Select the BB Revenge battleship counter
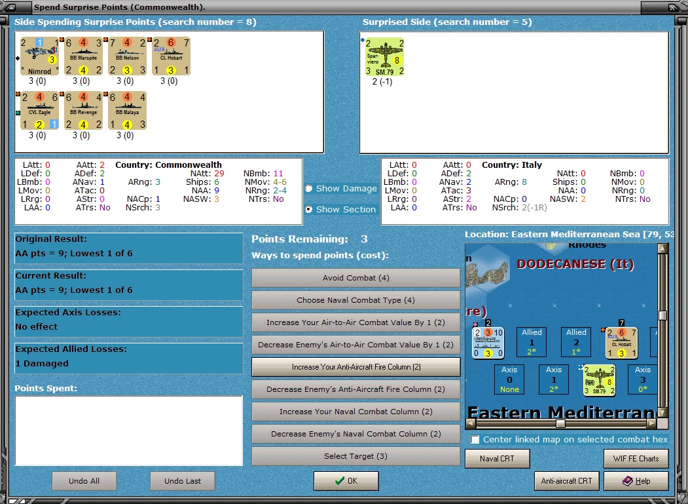688x504 pixels. pyautogui.click(x=83, y=111)
